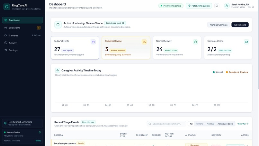Go to Cameras in the sidebar
This screenshot has width=259, height=146.
coord(22,36)
